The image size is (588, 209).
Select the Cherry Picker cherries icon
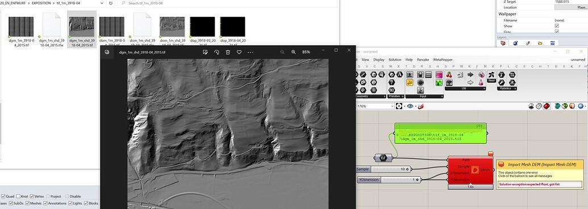click(449, 75)
